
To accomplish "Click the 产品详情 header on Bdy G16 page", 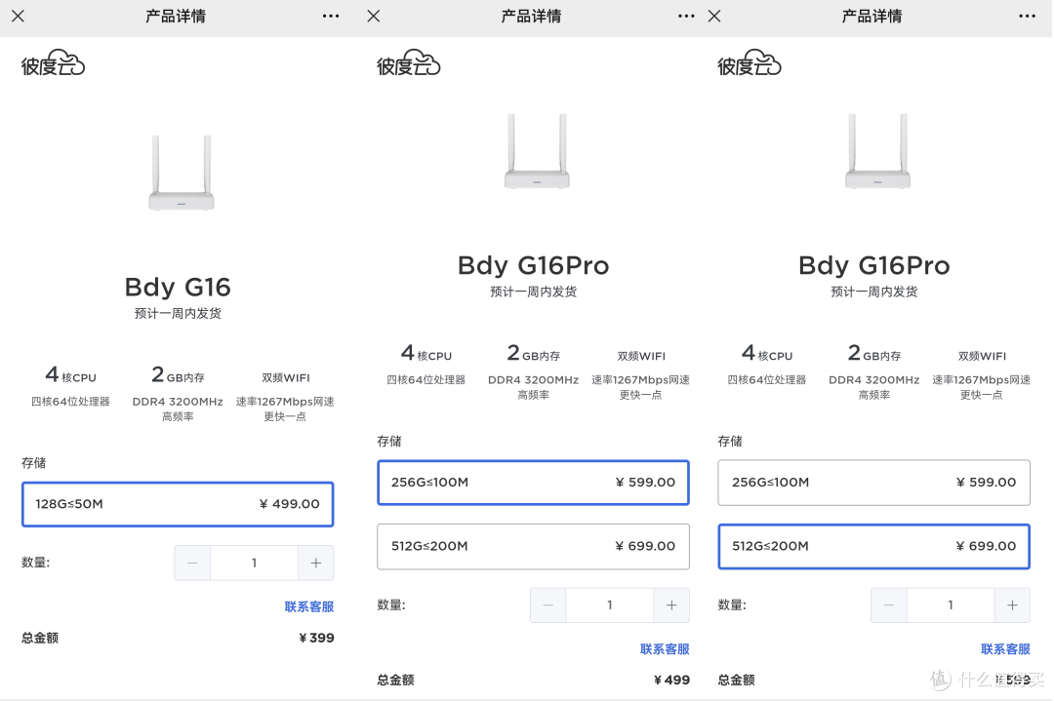I will [x=176, y=17].
